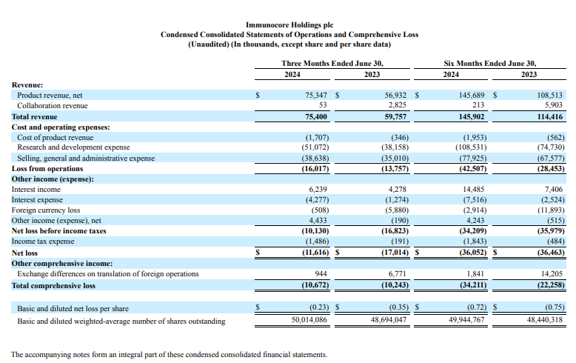The width and height of the screenshot is (576, 363).
Task: Click "Selling, general and administrative expense" label
Action: pos(86,159)
